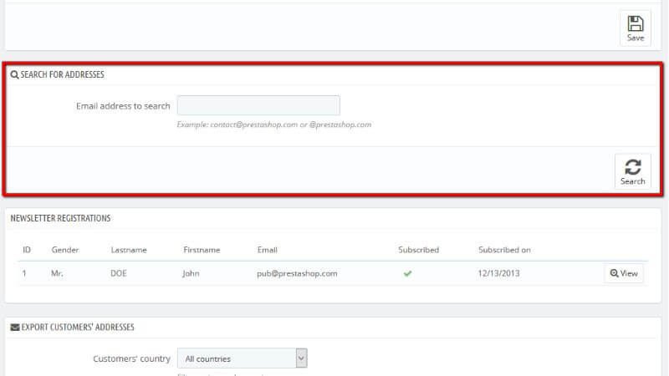
Task: Click the ID column header
Action: click(27, 250)
